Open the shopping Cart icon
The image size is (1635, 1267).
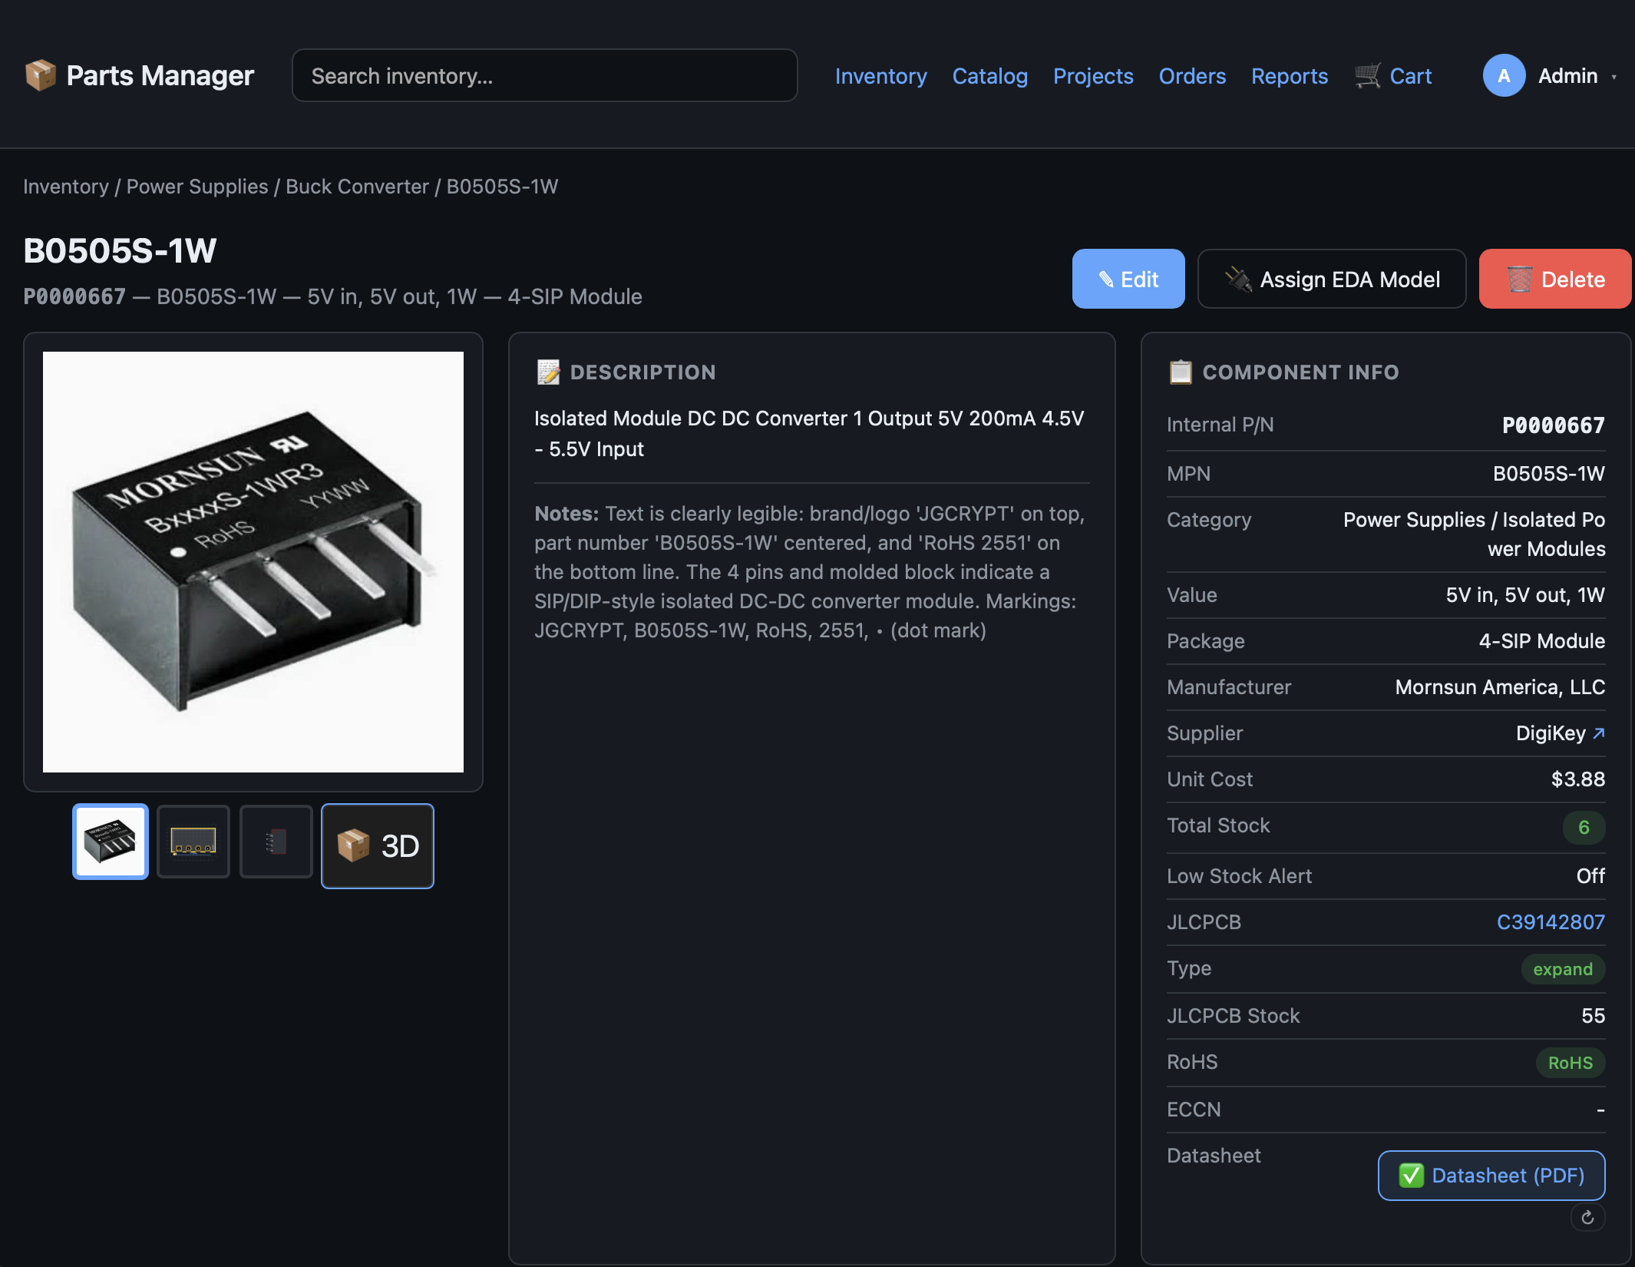(1367, 76)
